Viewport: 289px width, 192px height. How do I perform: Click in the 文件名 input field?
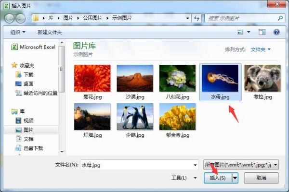(x=136, y=165)
